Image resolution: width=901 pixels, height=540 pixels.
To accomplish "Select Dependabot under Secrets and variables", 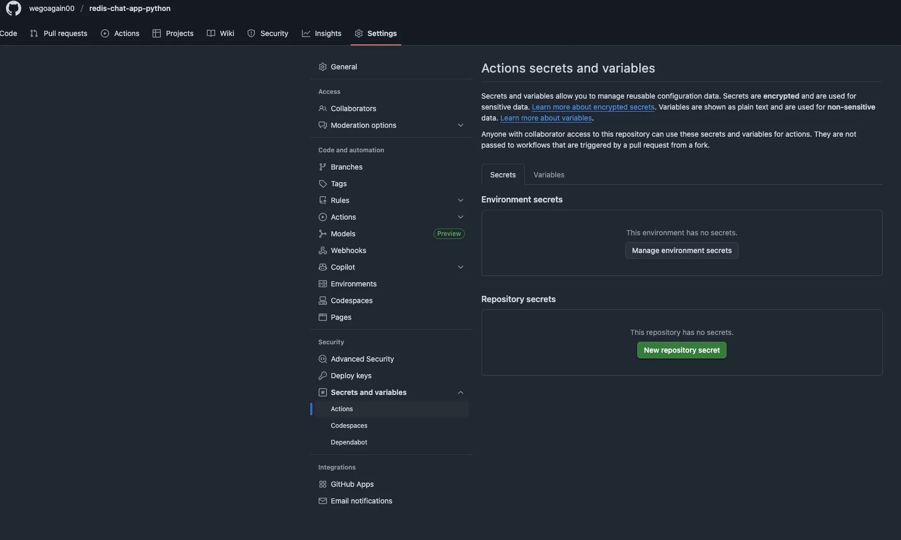I will (349, 442).
